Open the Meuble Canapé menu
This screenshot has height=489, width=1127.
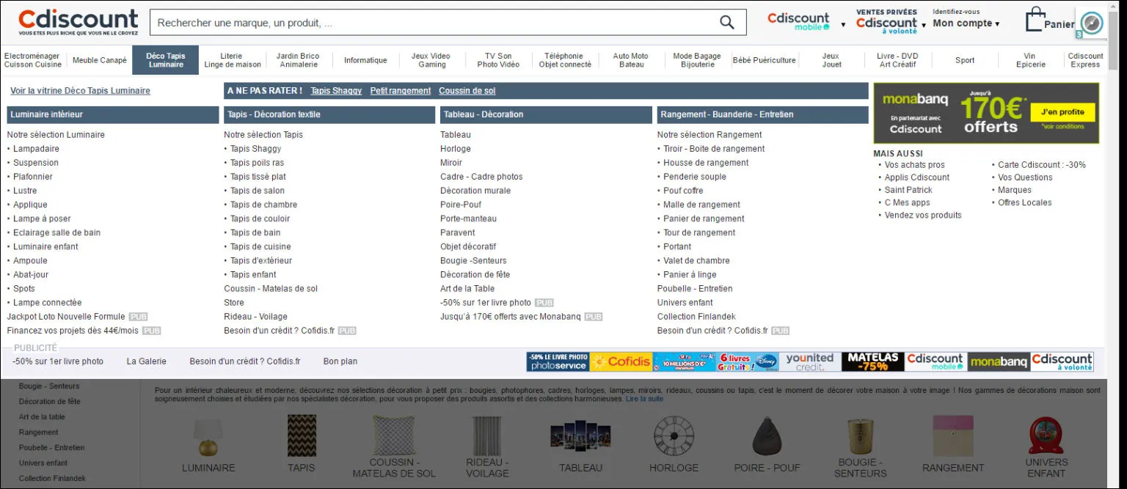coord(100,60)
